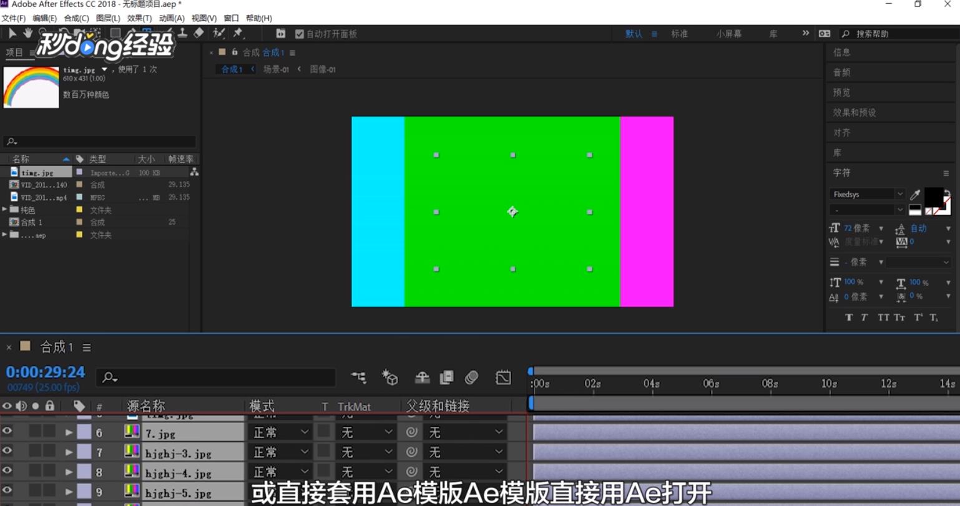Viewport: 960px width, 506px height.
Task: Switch to the 场景-01 tab
Action: [x=277, y=69]
